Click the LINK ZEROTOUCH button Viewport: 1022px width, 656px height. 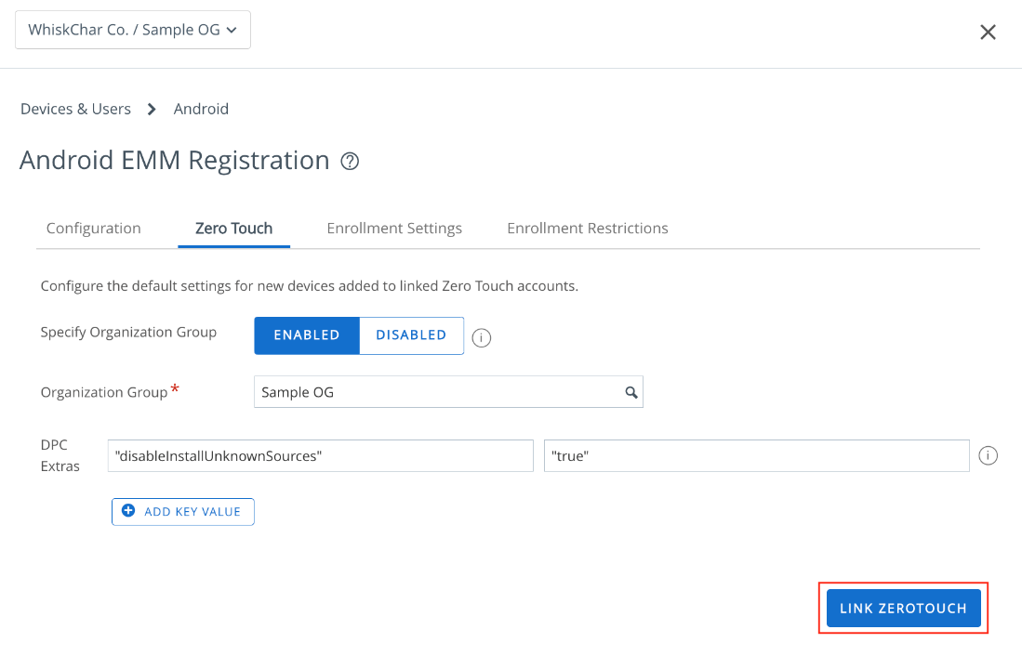[903, 609]
